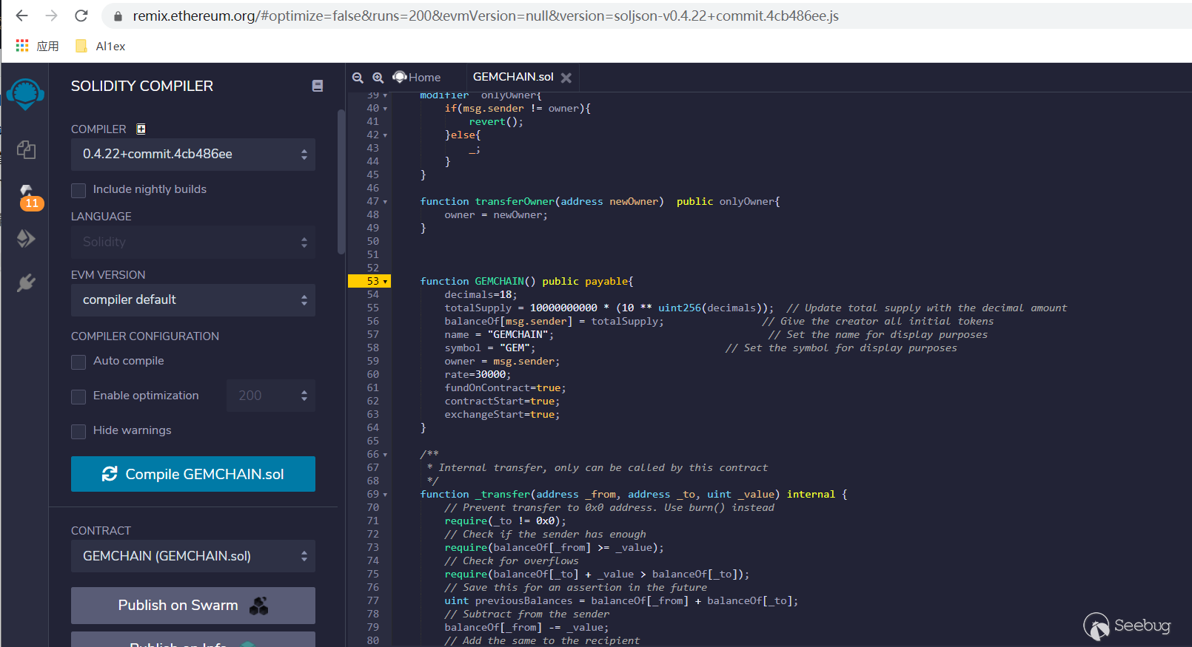
Task: Reload the browser page
Action: [81, 16]
